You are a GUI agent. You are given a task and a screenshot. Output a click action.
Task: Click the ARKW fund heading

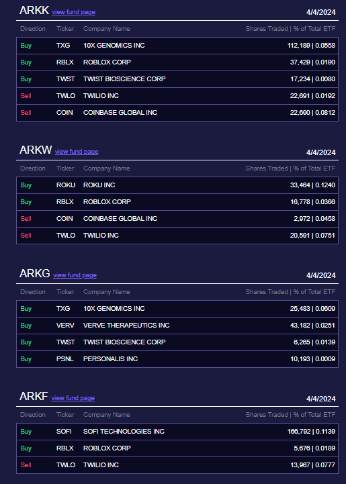(36, 150)
